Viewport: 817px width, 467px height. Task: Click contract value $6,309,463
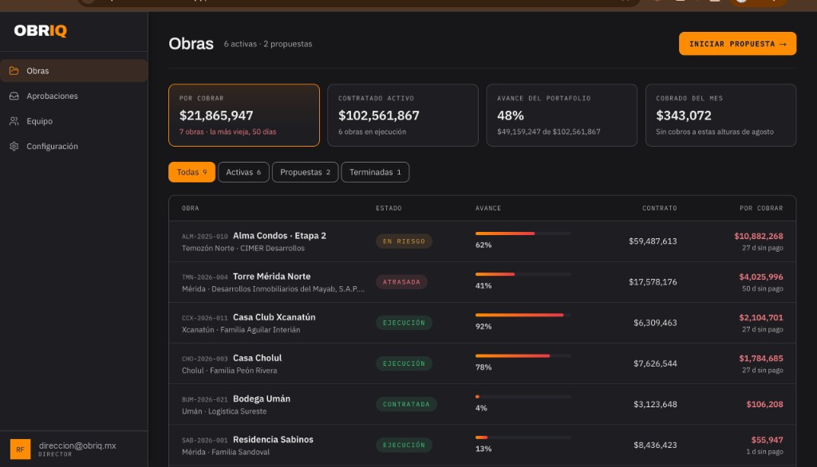pyautogui.click(x=655, y=323)
